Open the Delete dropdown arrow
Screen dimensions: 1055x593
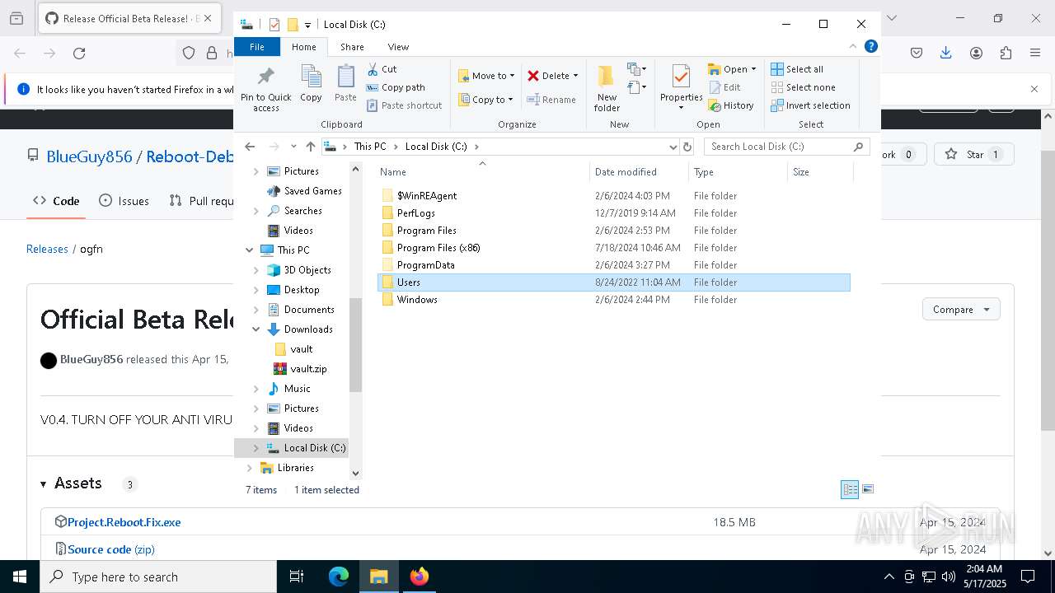point(575,76)
